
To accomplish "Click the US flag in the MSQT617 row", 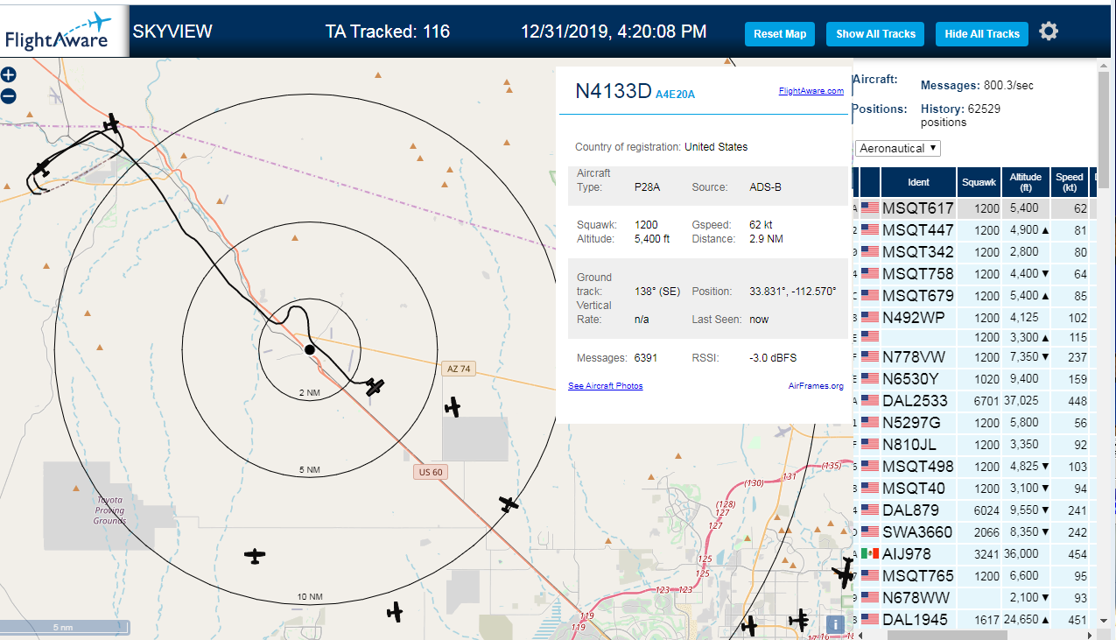I will (x=870, y=208).
